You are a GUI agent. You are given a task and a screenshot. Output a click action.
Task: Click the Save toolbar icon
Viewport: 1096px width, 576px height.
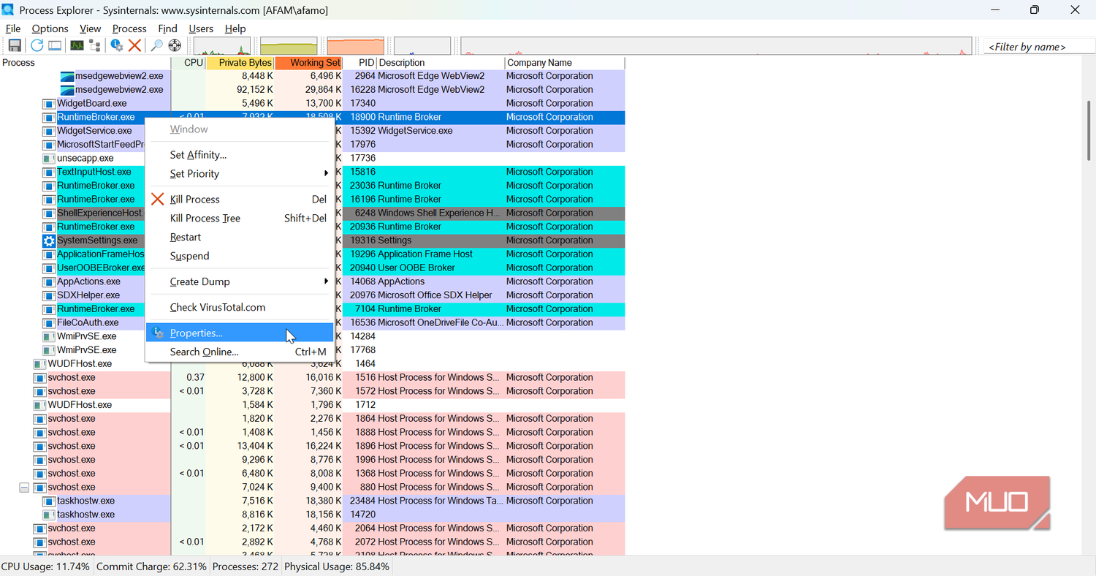point(15,46)
